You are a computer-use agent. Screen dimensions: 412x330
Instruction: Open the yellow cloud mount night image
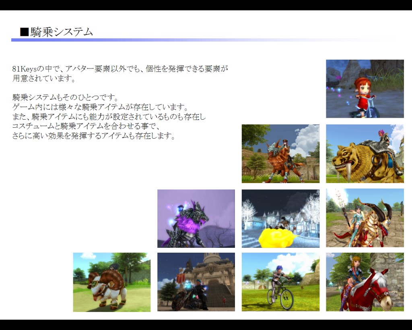point(280,218)
